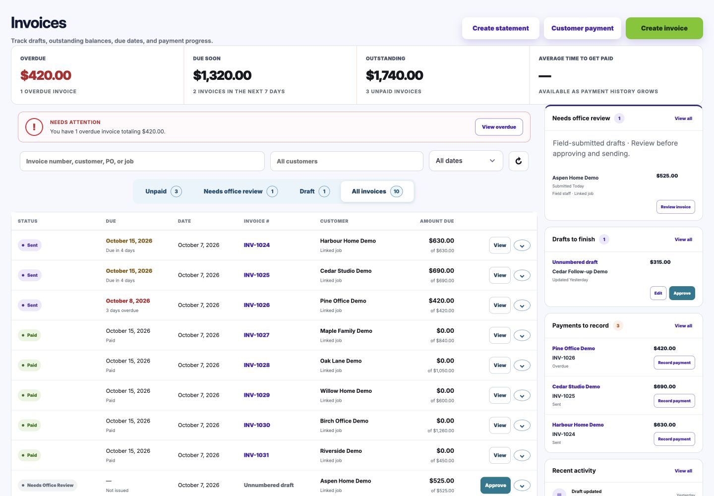The width and height of the screenshot is (714, 496).
Task: Open the chevron menu for INV-1027
Action: tap(522, 335)
